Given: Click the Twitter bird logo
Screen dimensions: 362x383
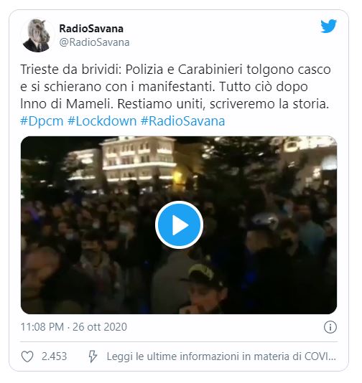Looking at the screenshot, I should point(328,26).
